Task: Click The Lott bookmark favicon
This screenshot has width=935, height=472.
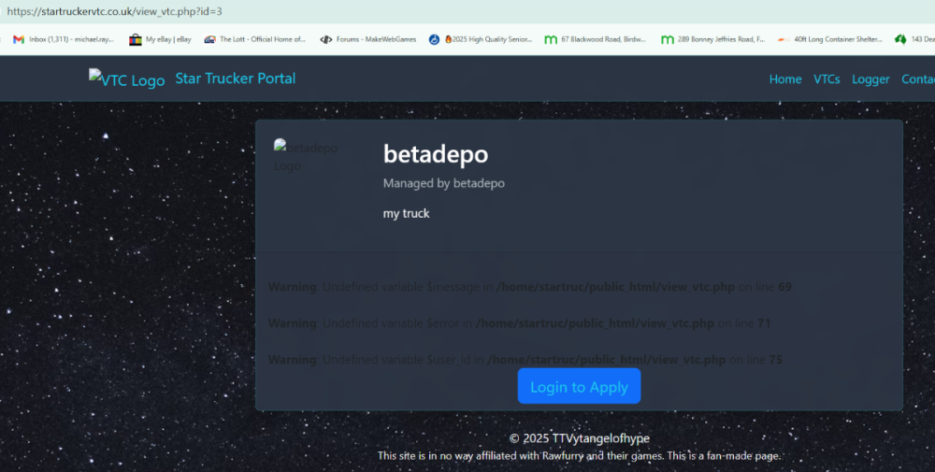Action: point(210,39)
